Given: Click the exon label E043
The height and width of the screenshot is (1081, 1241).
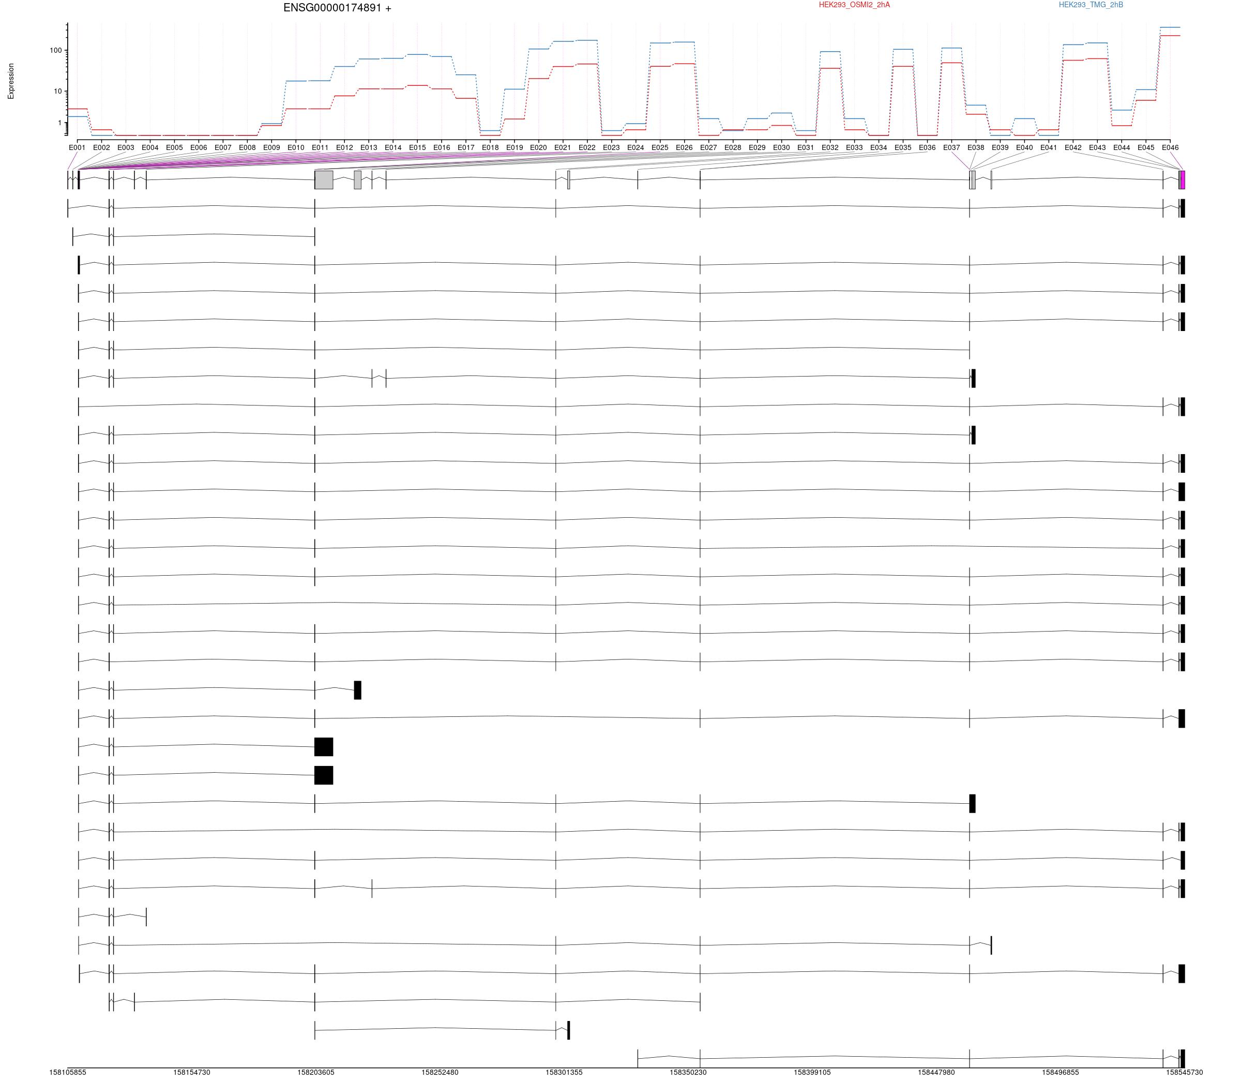Looking at the screenshot, I should tap(1097, 147).
